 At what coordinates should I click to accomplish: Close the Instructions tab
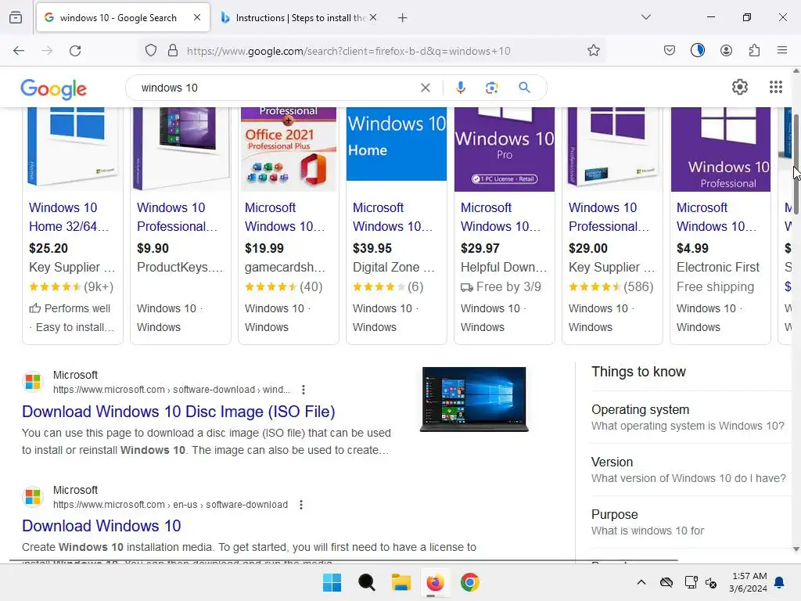pos(373,18)
